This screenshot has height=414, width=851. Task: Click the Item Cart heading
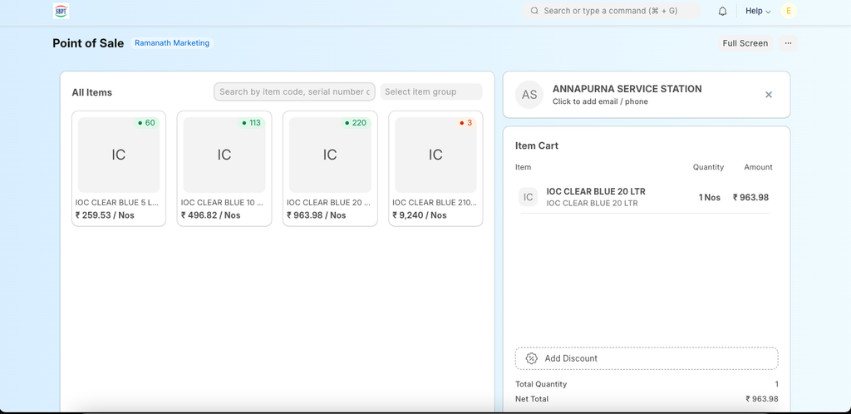tap(537, 145)
